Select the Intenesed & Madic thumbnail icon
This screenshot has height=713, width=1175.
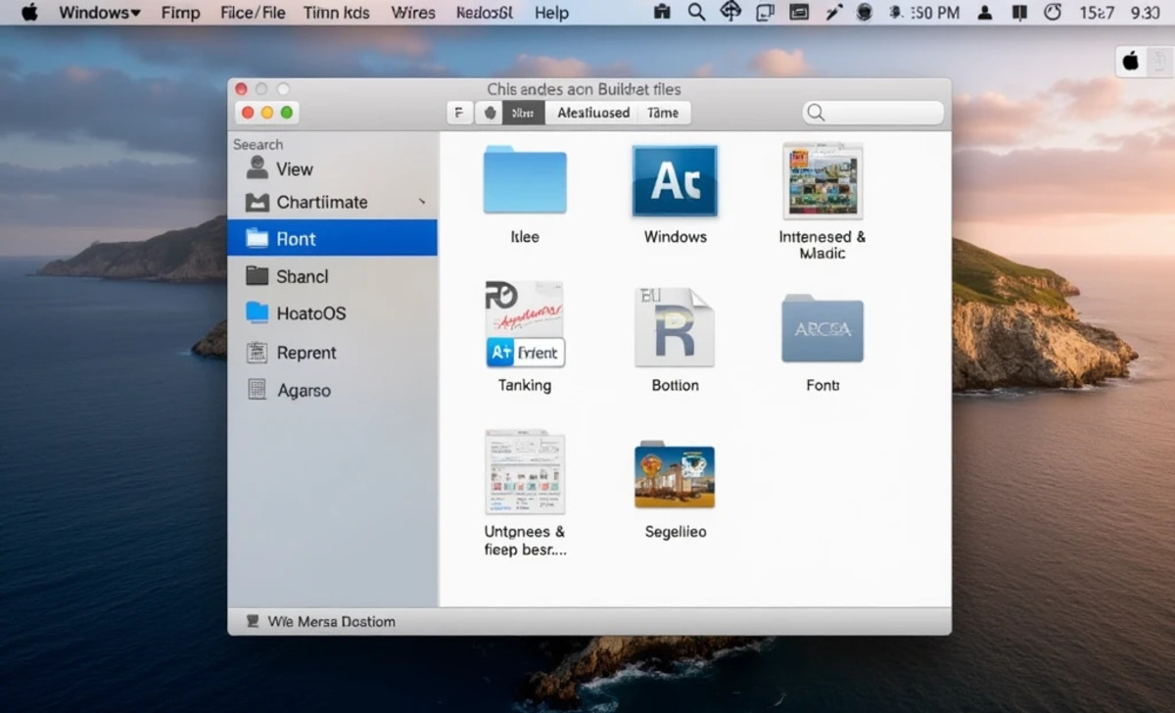coord(822,181)
